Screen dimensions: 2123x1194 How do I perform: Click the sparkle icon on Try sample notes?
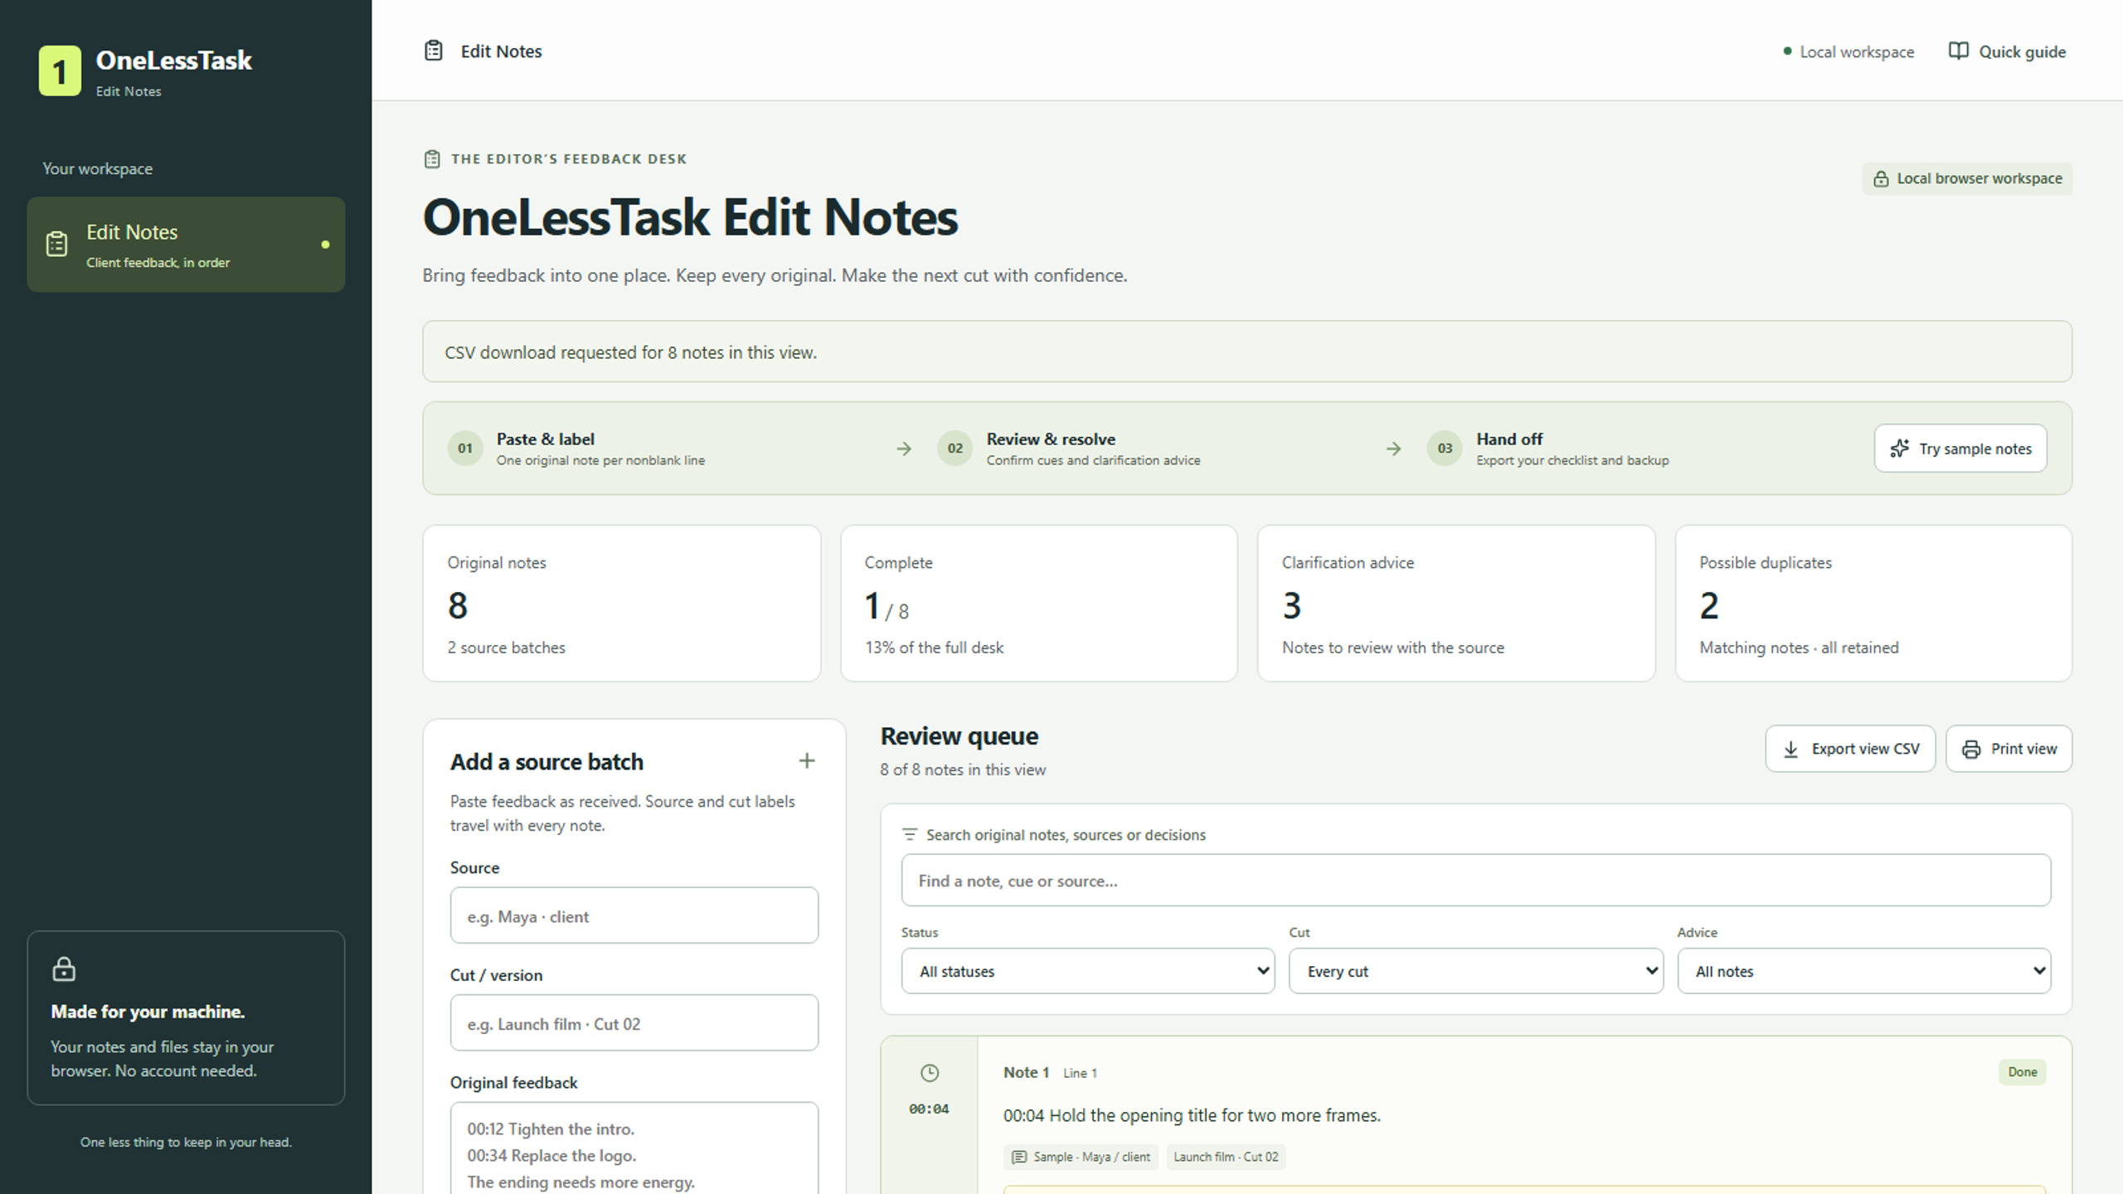[1900, 449]
